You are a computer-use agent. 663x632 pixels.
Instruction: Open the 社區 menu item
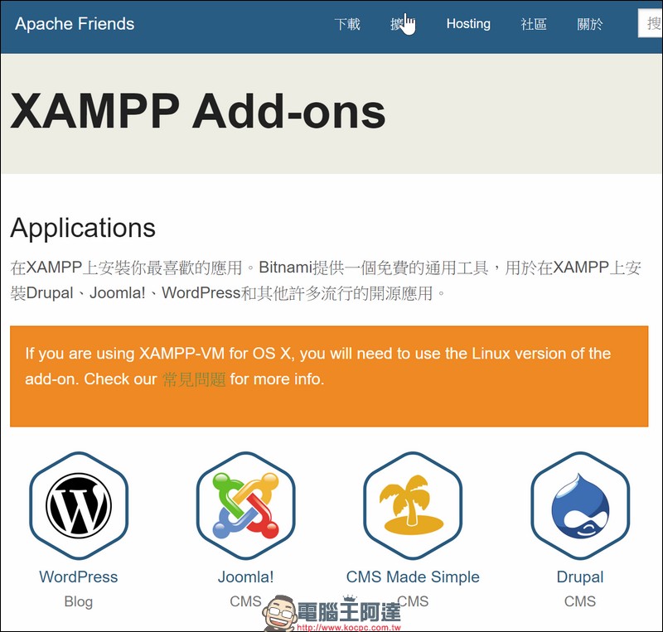pyautogui.click(x=534, y=24)
